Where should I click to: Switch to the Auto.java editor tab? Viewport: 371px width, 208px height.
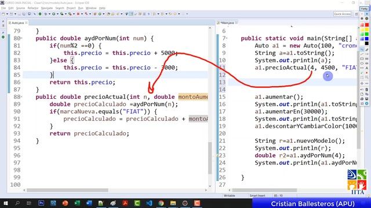tap(18, 23)
